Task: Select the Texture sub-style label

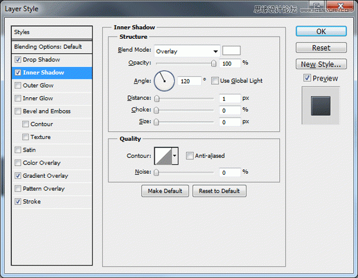Action: pyautogui.click(x=41, y=137)
